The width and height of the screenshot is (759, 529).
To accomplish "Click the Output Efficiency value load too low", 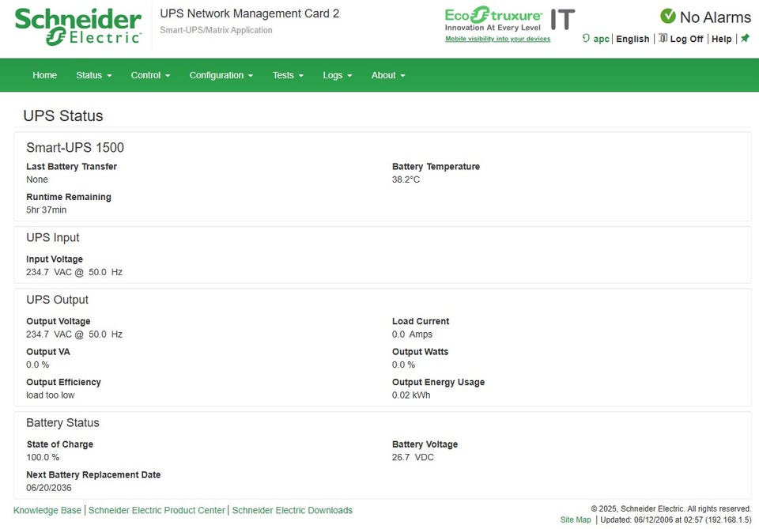I will click(x=51, y=395).
